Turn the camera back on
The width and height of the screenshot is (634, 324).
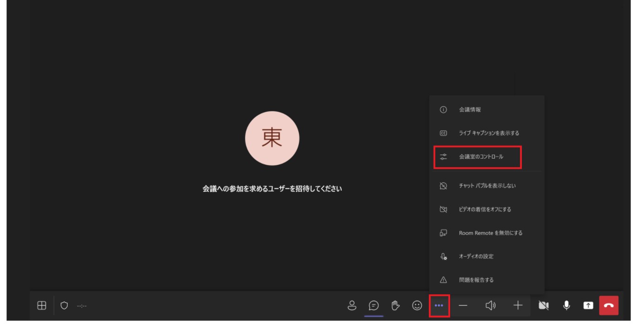[543, 305]
